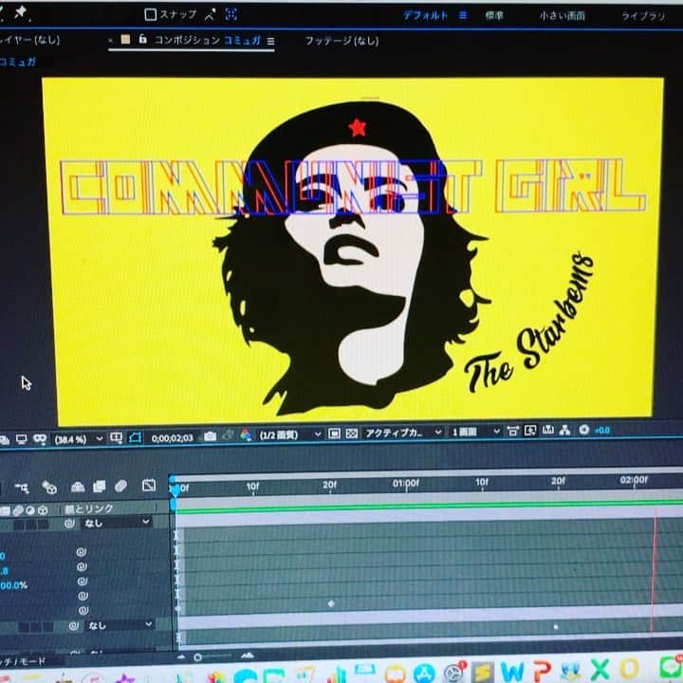Enable motion blur icon in timeline
This screenshot has height=683, width=683.
(120, 486)
